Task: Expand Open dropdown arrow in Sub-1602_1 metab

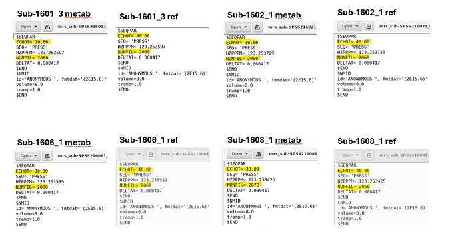Action: click(x=245, y=27)
